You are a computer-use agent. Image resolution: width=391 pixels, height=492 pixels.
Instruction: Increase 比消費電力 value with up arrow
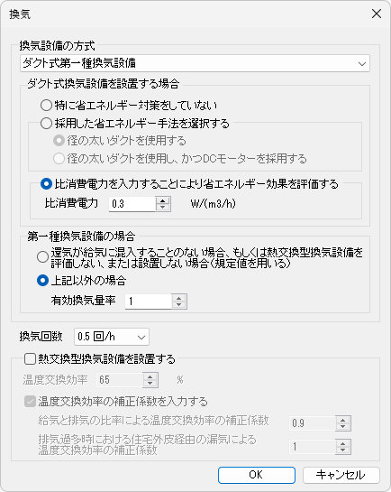(x=162, y=200)
